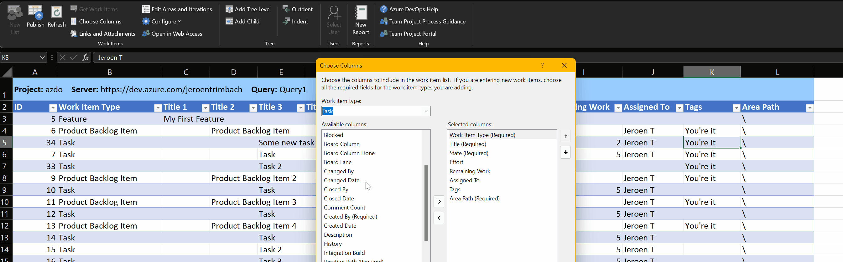Close the Choose Columns dialog
Screen dimensions: 843x262
pos(564,65)
